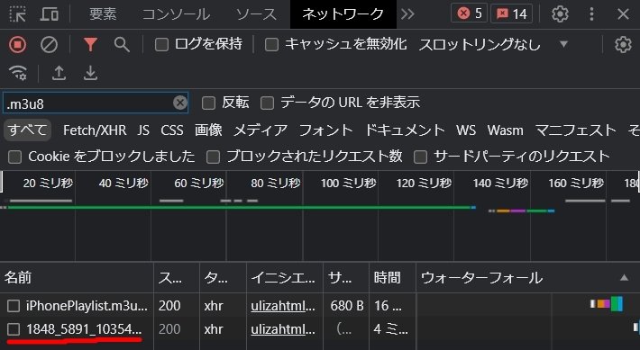The height and width of the screenshot is (350, 640).
Task: Switch to the ソース tab
Action: pos(256,14)
